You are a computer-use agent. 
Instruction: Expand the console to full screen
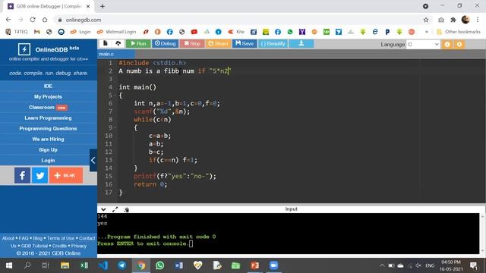(115, 209)
